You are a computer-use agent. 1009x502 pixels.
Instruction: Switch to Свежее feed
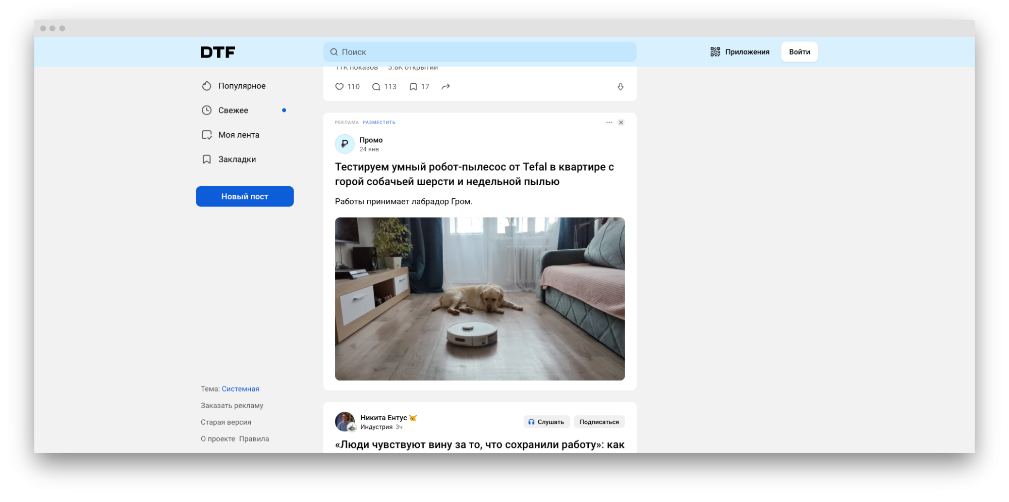click(x=233, y=110)
